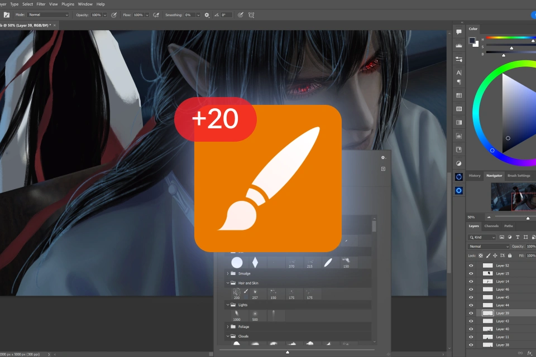
Task: Open the Libraries panel icon
Action: point(459,149)
